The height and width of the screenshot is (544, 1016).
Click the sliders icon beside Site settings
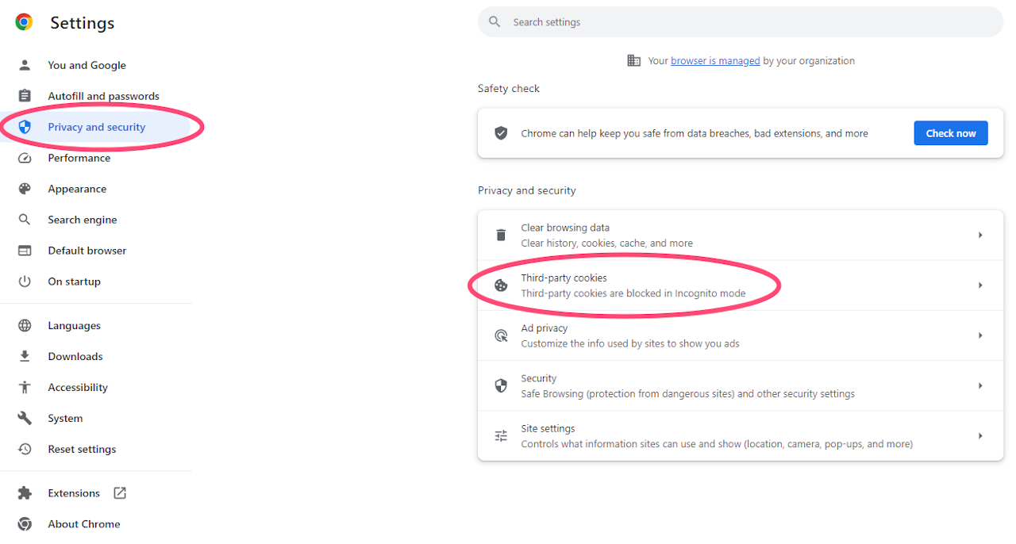(x=501, y=435)
